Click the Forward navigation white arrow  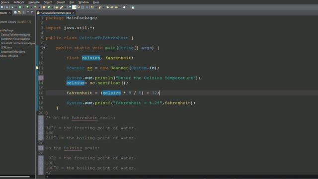point(124,7)
